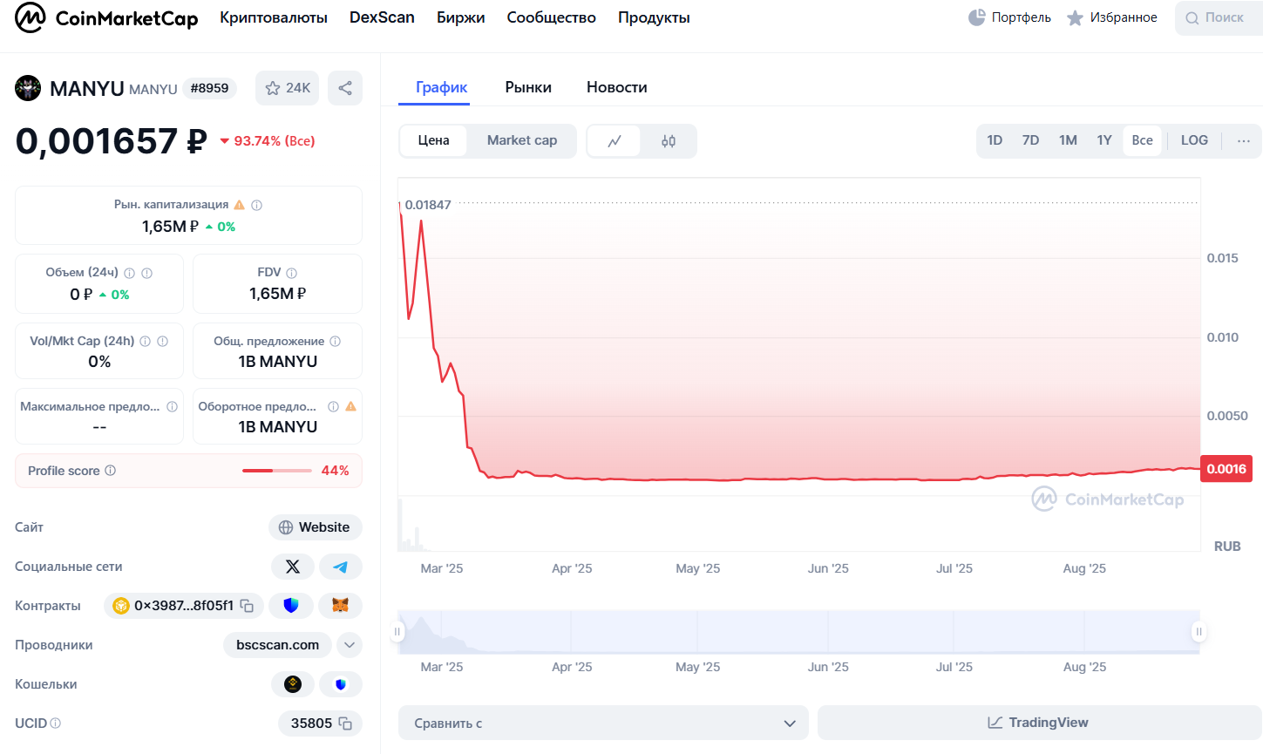Click info icon beside Объем (24ч)
The width and height of the screenshot is (1263, 754).
pos(129,273)
